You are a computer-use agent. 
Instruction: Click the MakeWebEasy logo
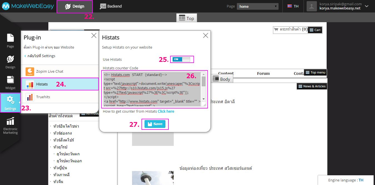point(28,6)
